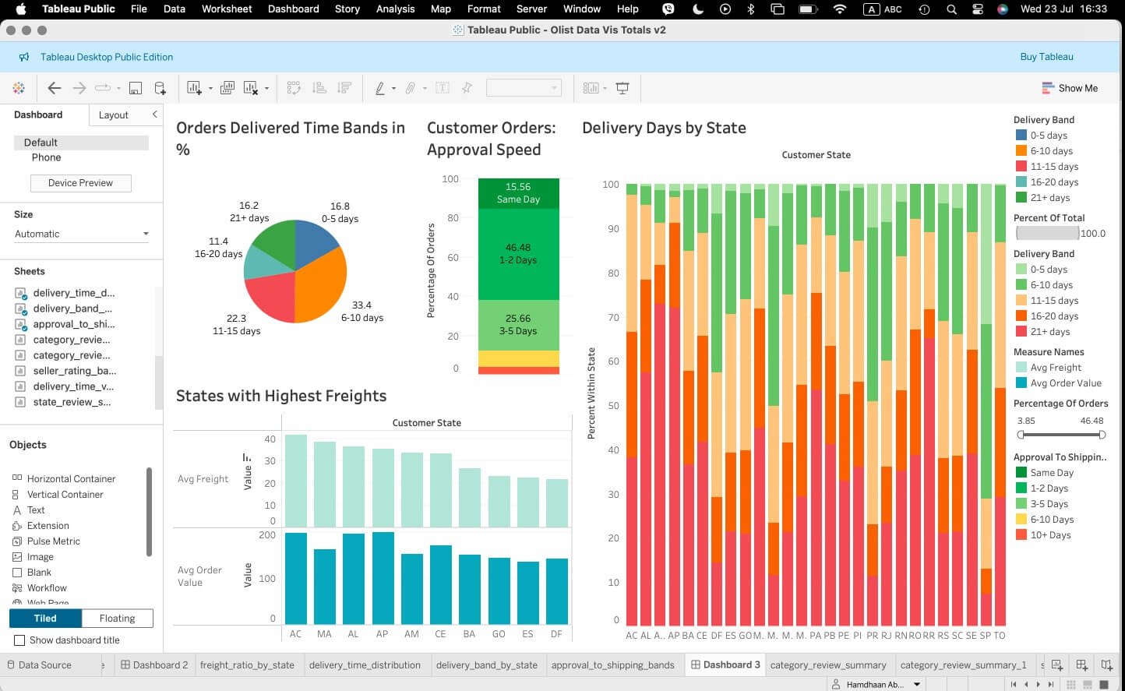Expand the Size Automatic dropdown

81,234
